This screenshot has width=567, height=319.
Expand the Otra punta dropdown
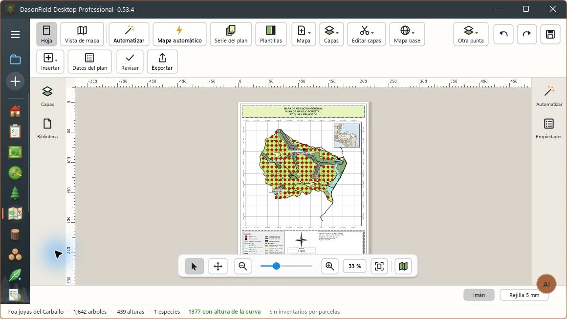pyautogui.click(x=470, y=34)
